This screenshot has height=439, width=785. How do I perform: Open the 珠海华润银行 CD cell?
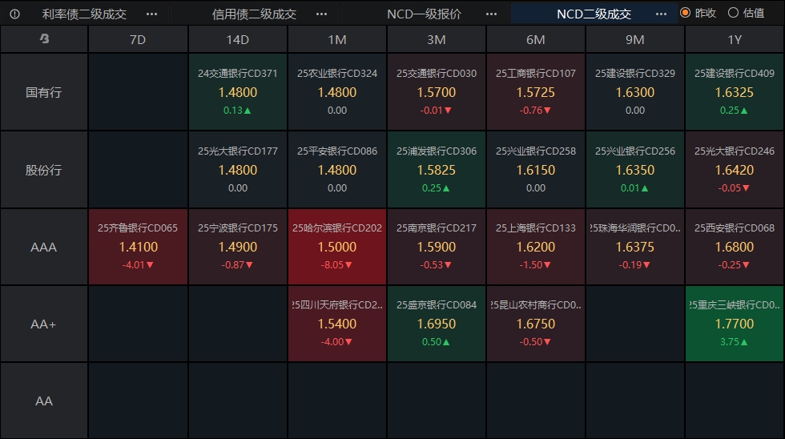(x=634, y=247)
